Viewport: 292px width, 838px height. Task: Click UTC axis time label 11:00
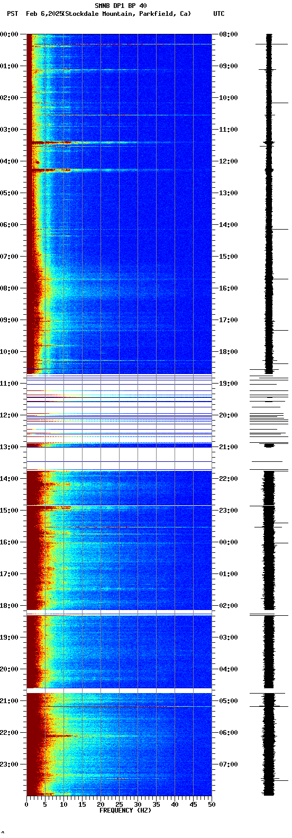click(x=229, y=130)
